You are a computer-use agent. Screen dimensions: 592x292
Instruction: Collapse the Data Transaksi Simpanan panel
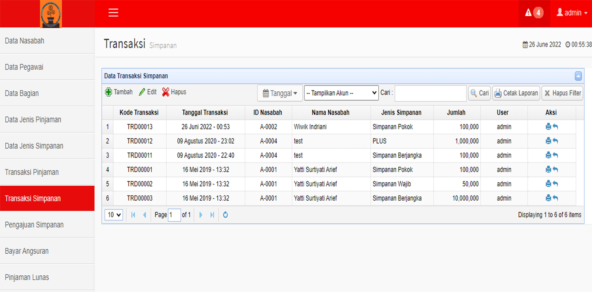[x=578, y=76]
